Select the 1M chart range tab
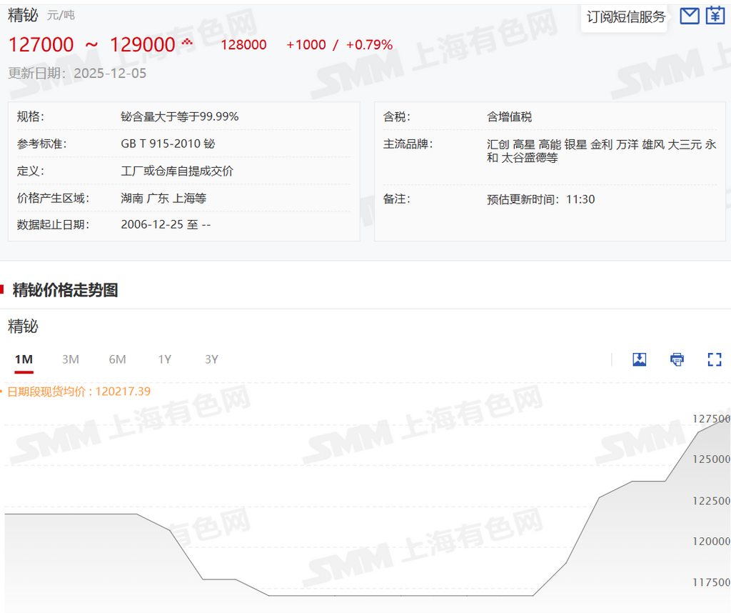The image size is (731, 613). click(24, 359)
